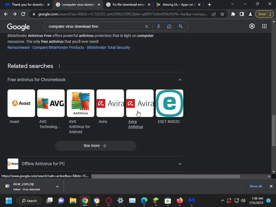Open Microsoft Edge from the taskbar
This screenshot has width=276, height=207.
click(x=144, y=201)
